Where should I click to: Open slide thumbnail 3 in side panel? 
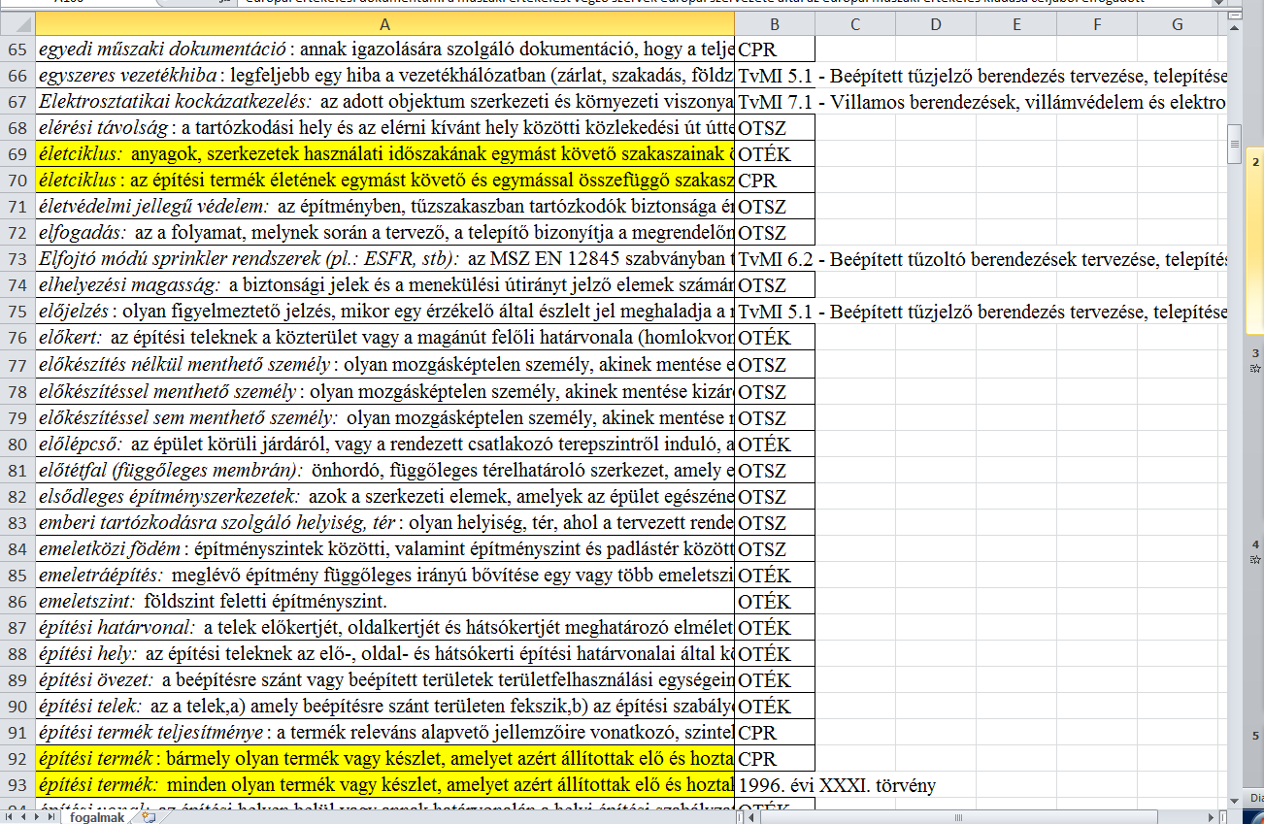[x=1254, y=360]
